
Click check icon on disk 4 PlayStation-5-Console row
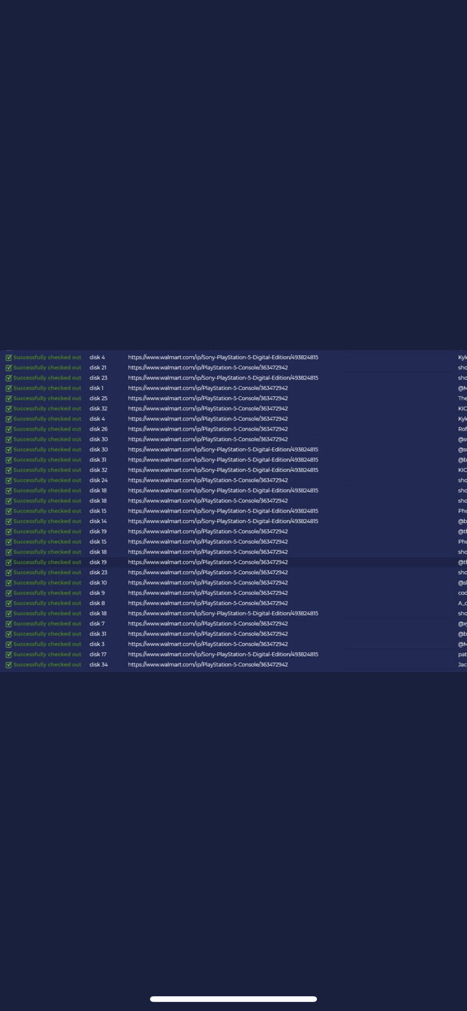[x=8, y=419]
